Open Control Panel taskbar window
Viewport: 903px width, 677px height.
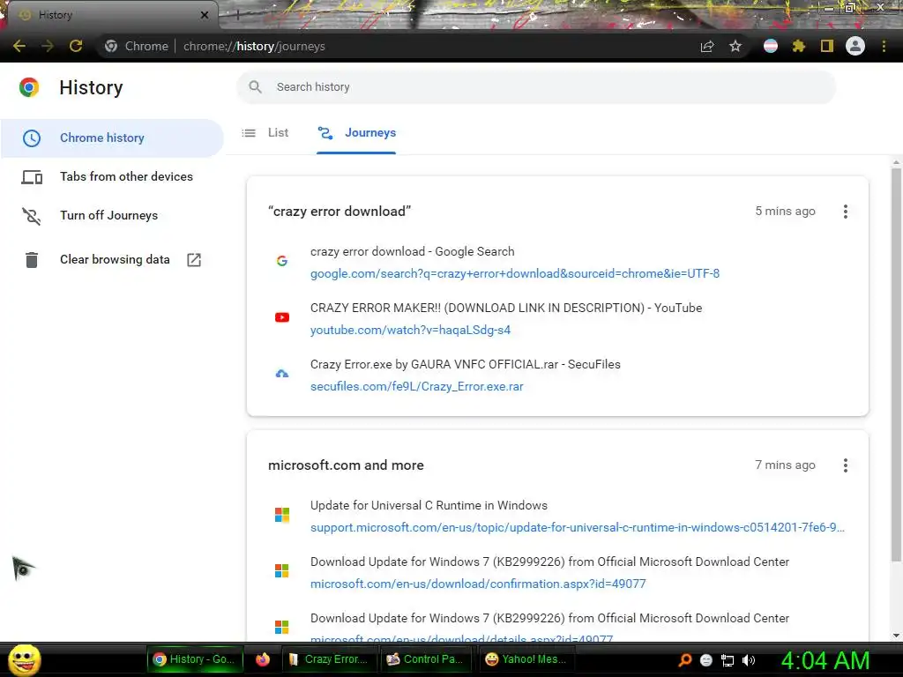(x=427, y=659)
